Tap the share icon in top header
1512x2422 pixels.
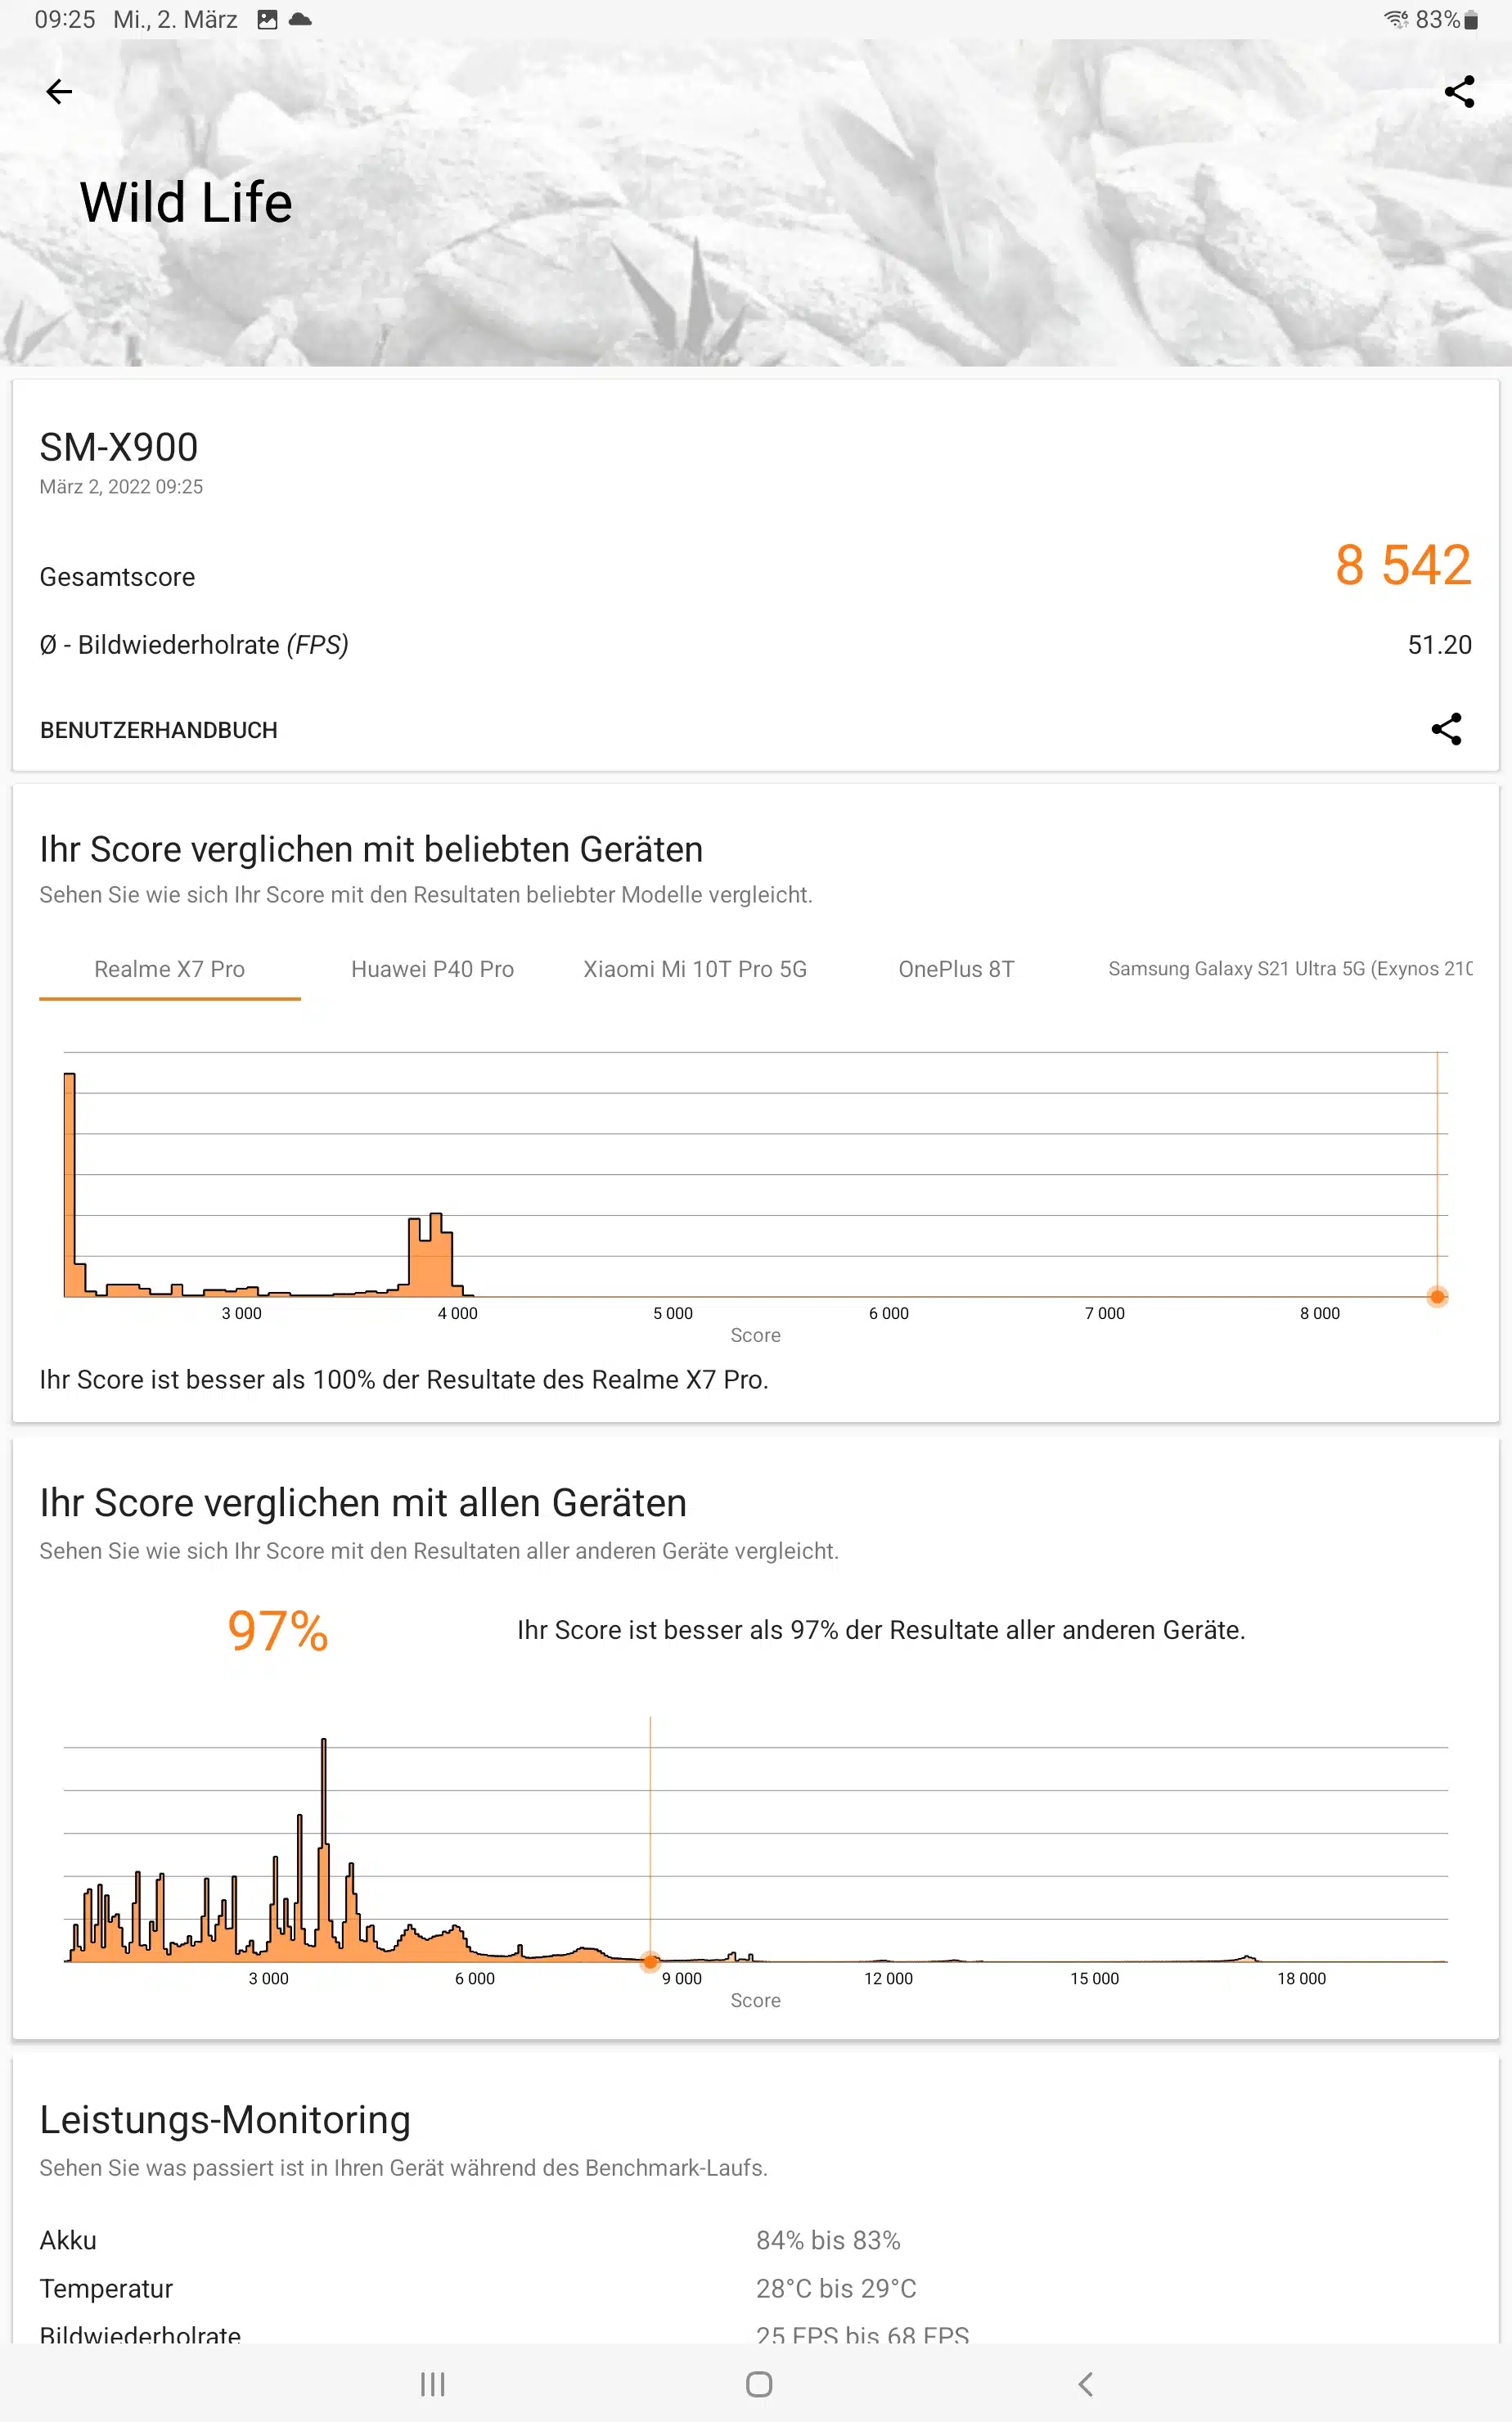pos(1459,92)
